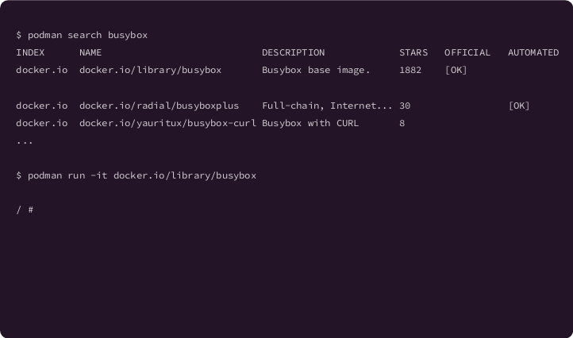Screen dimensions: 573x338
Task: Click the 'Busybox with CURL' description
Action: (310, 123)
